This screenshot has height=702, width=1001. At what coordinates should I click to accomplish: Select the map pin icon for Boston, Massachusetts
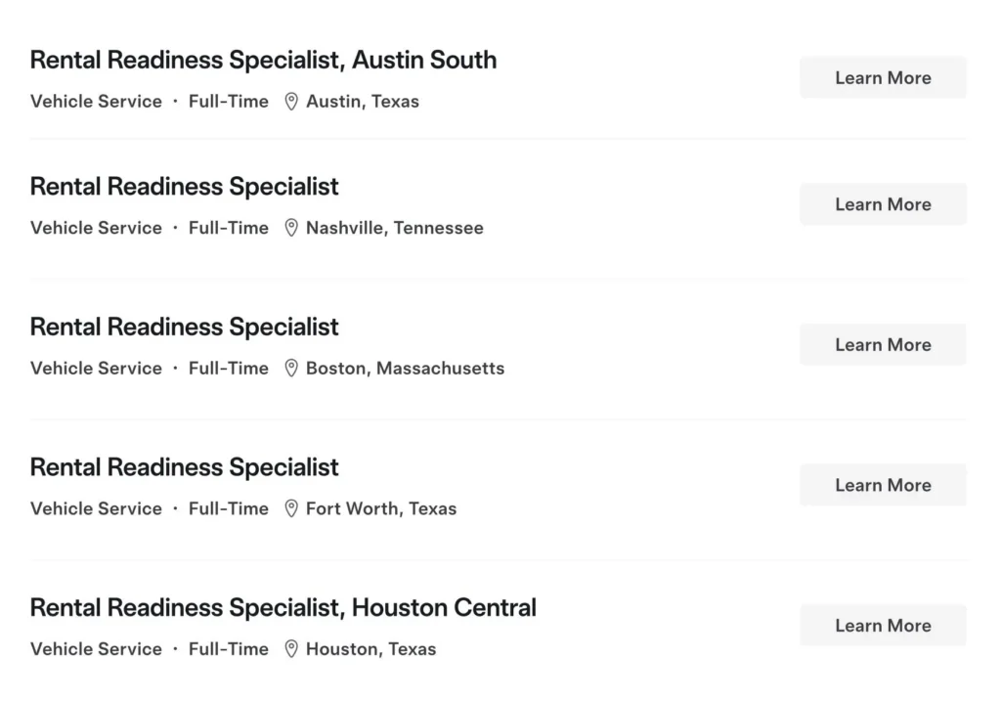(x=291, y=368)
